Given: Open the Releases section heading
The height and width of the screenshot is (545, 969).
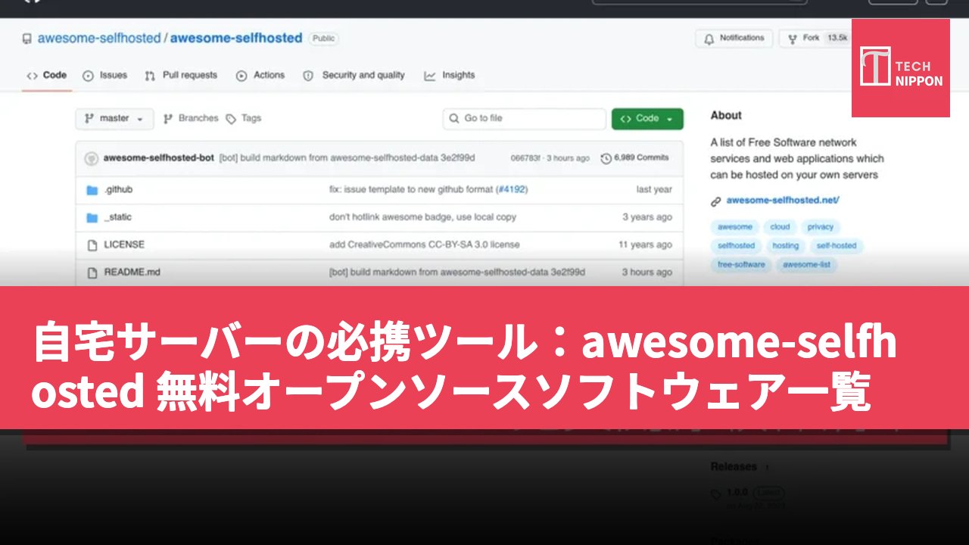Looking at the screenshot, I should (x=734, y=467).
